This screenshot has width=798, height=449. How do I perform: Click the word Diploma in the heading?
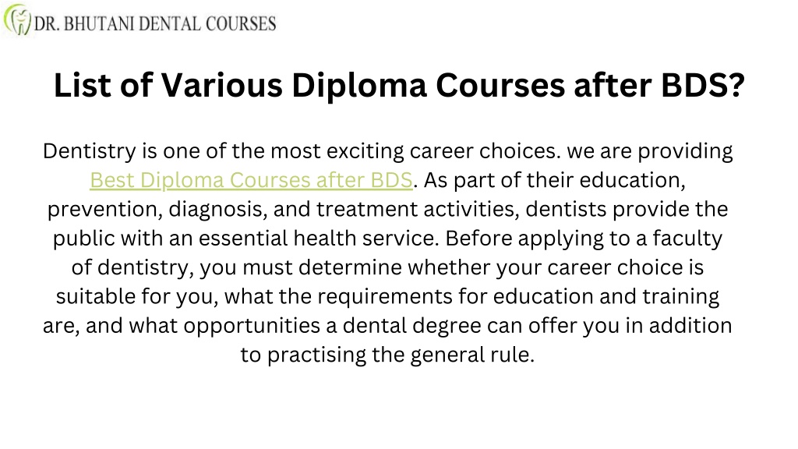point(358,85)
